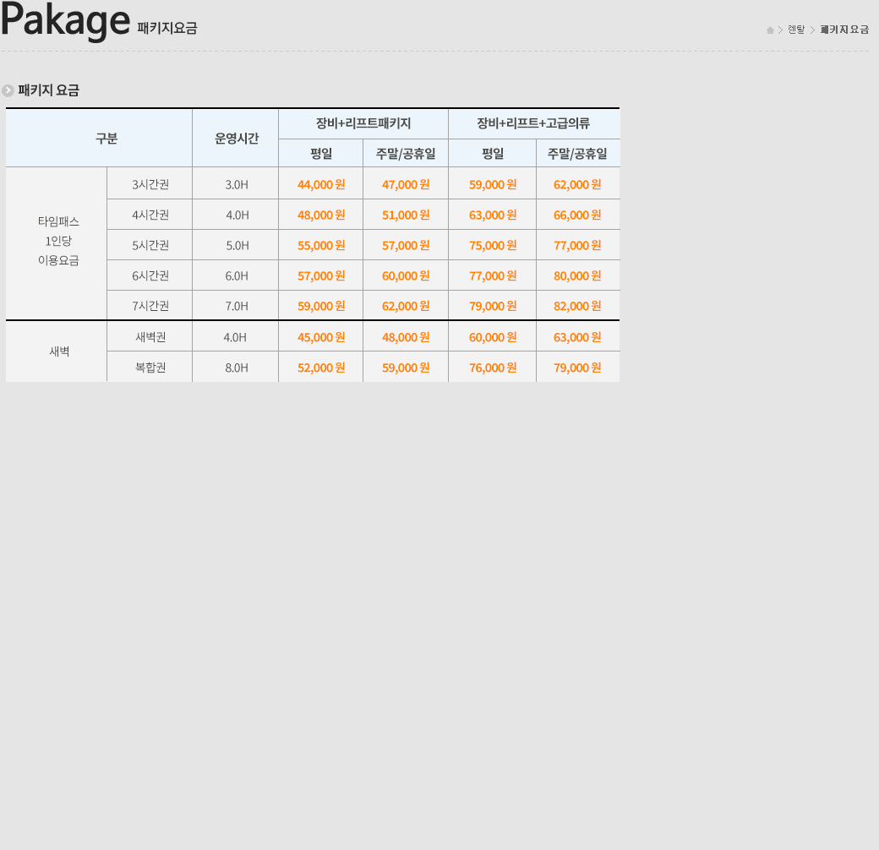The height and width of the screenshot is (850, 879).
Task: Click the large Pakage page title
Action: [65, 21]
